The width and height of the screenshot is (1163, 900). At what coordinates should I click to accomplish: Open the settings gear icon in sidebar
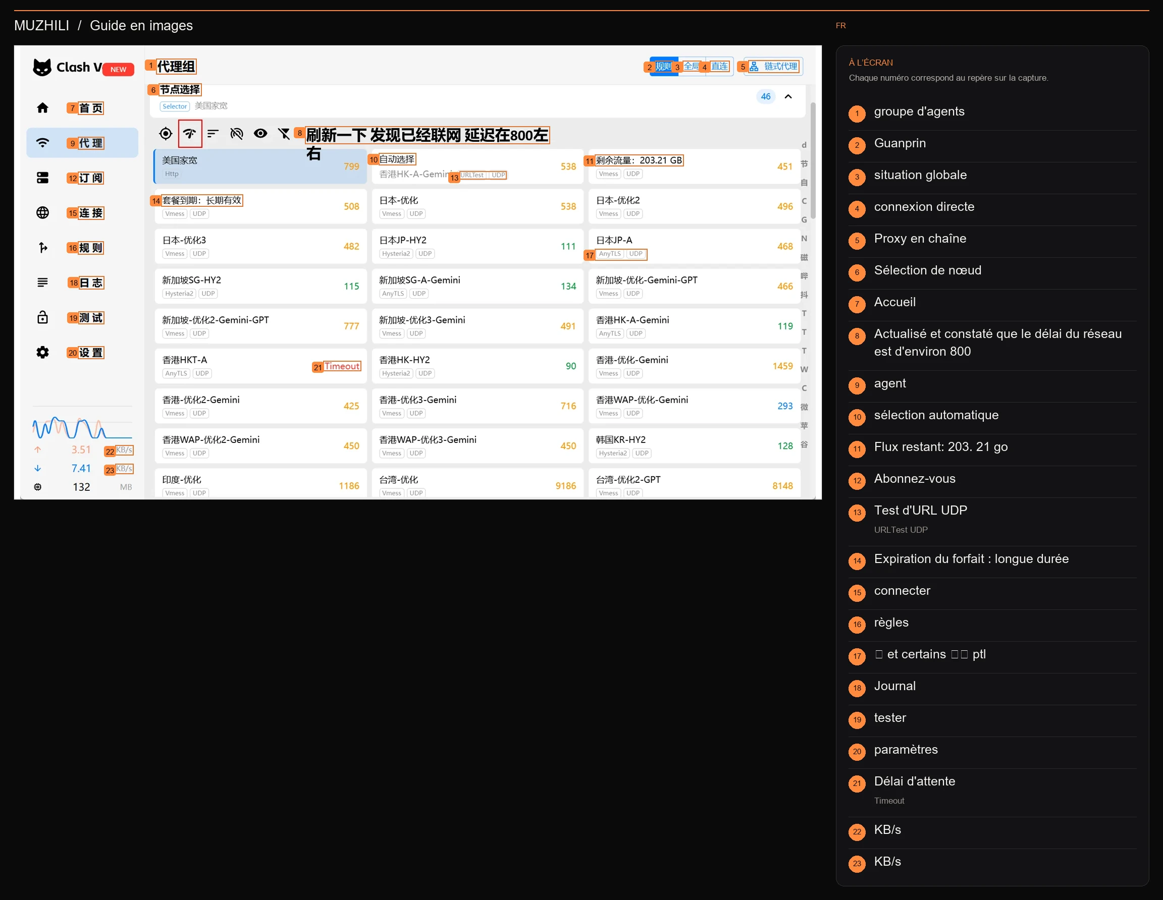point(42,352)
